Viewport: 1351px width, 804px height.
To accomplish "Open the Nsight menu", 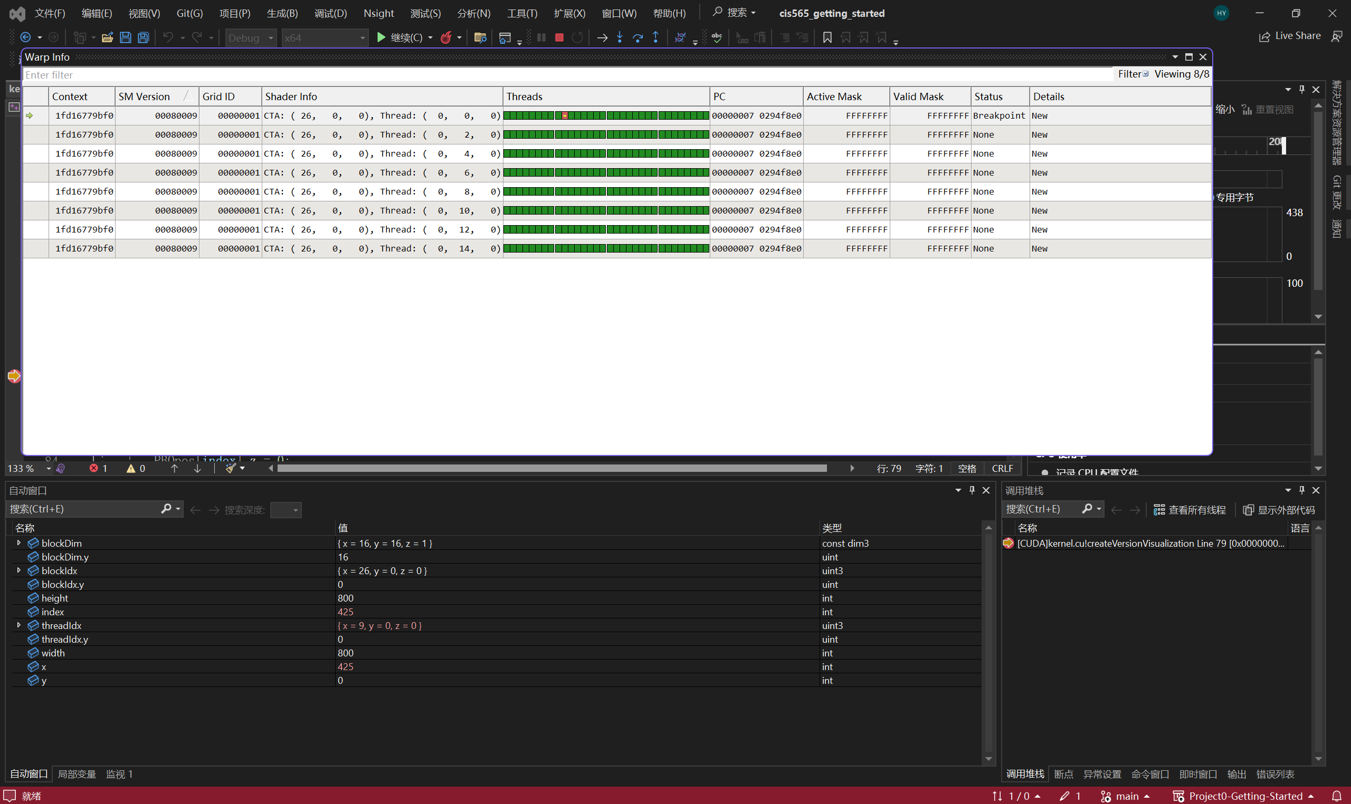I will [x=378, y=13].
